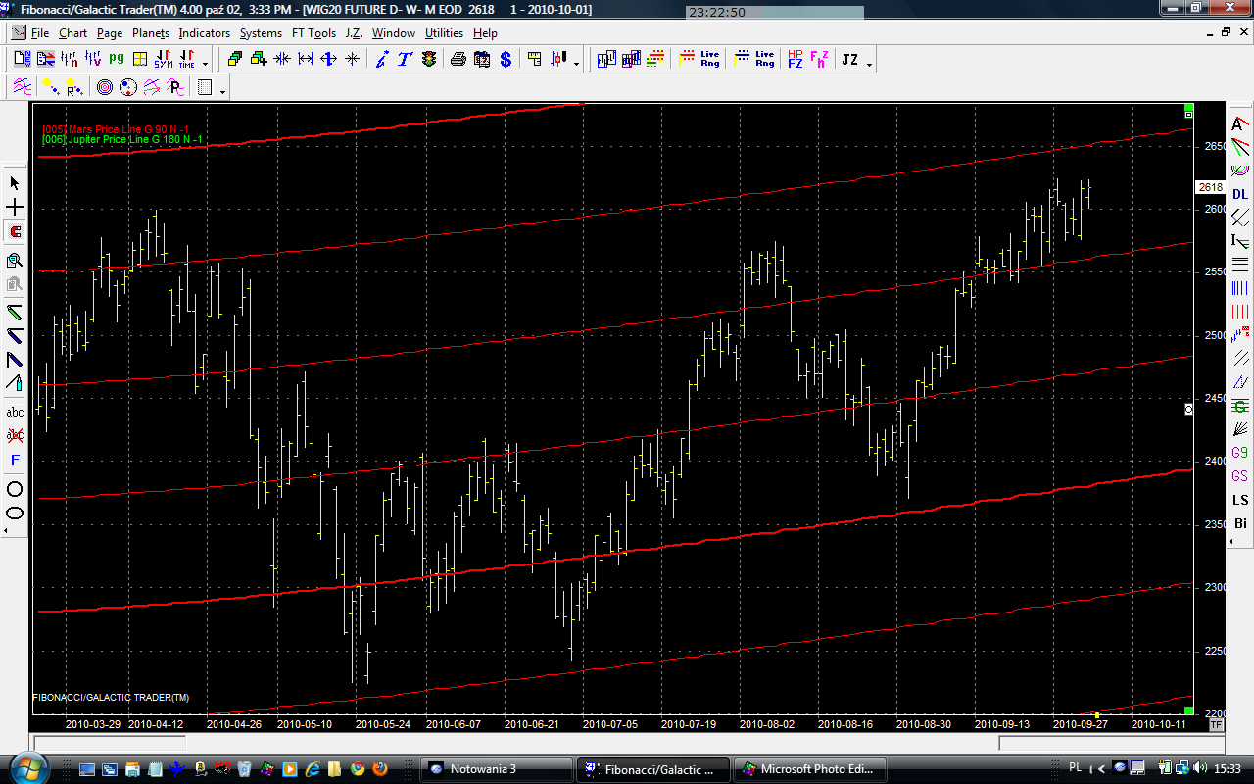Open the Indicators menu
Screen dimensions: 1254x784
pos(204,33)
